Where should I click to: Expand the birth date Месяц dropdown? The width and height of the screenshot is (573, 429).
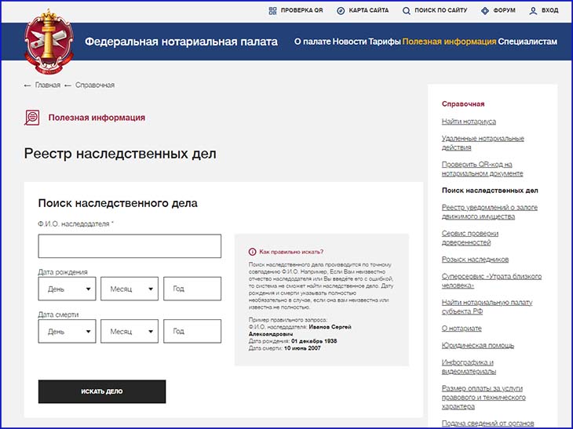[130, 289]
